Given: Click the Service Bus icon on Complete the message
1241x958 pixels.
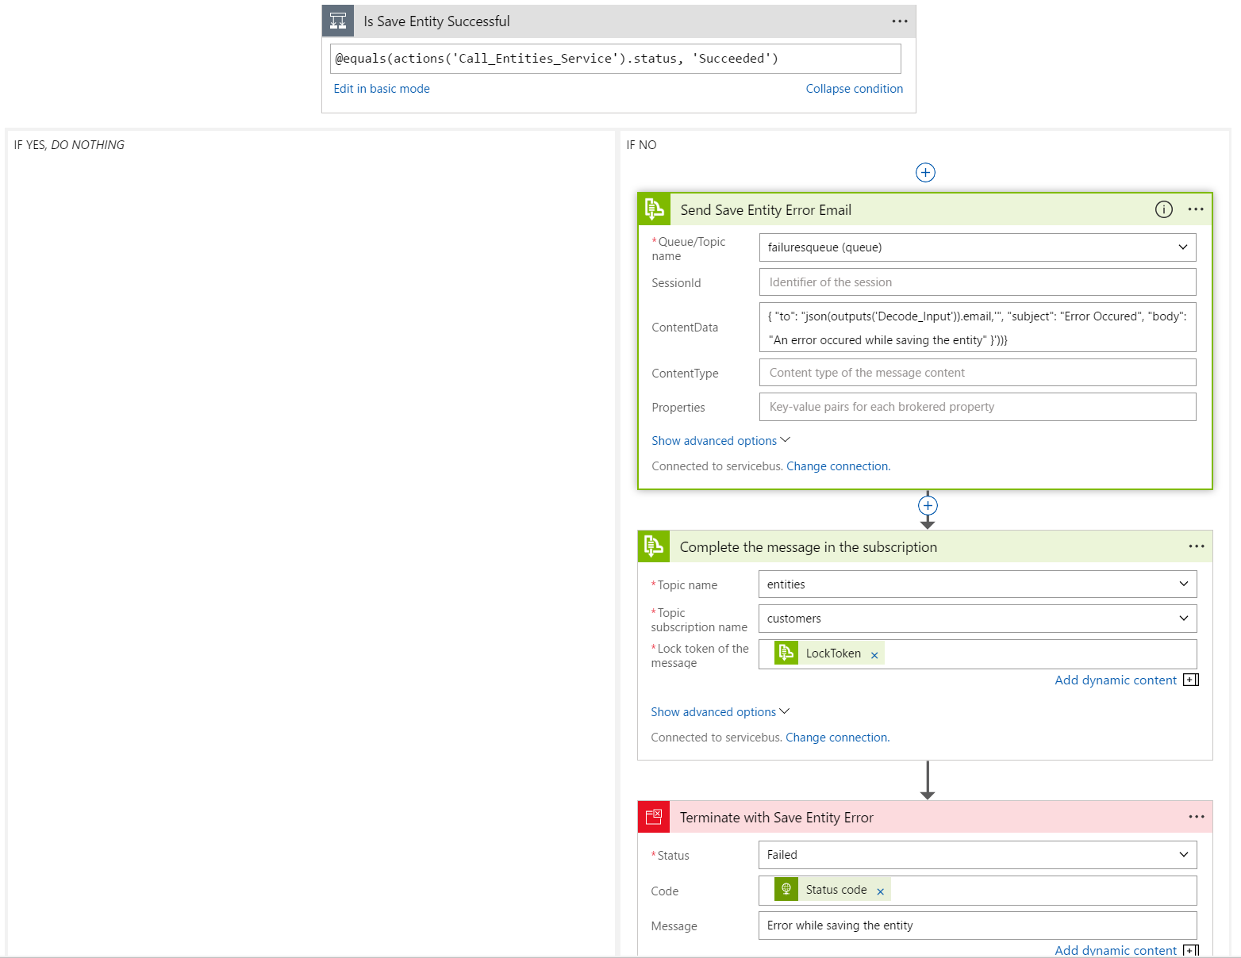Looking at the screenshot, I should coord(654,546).
